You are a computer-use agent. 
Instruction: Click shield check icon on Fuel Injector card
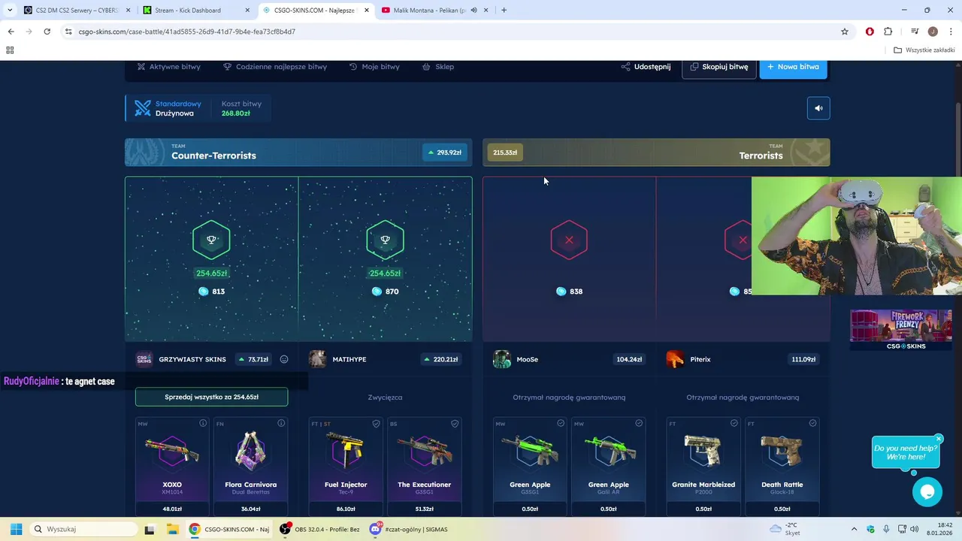pyautogui.click(x=377, y=424)
